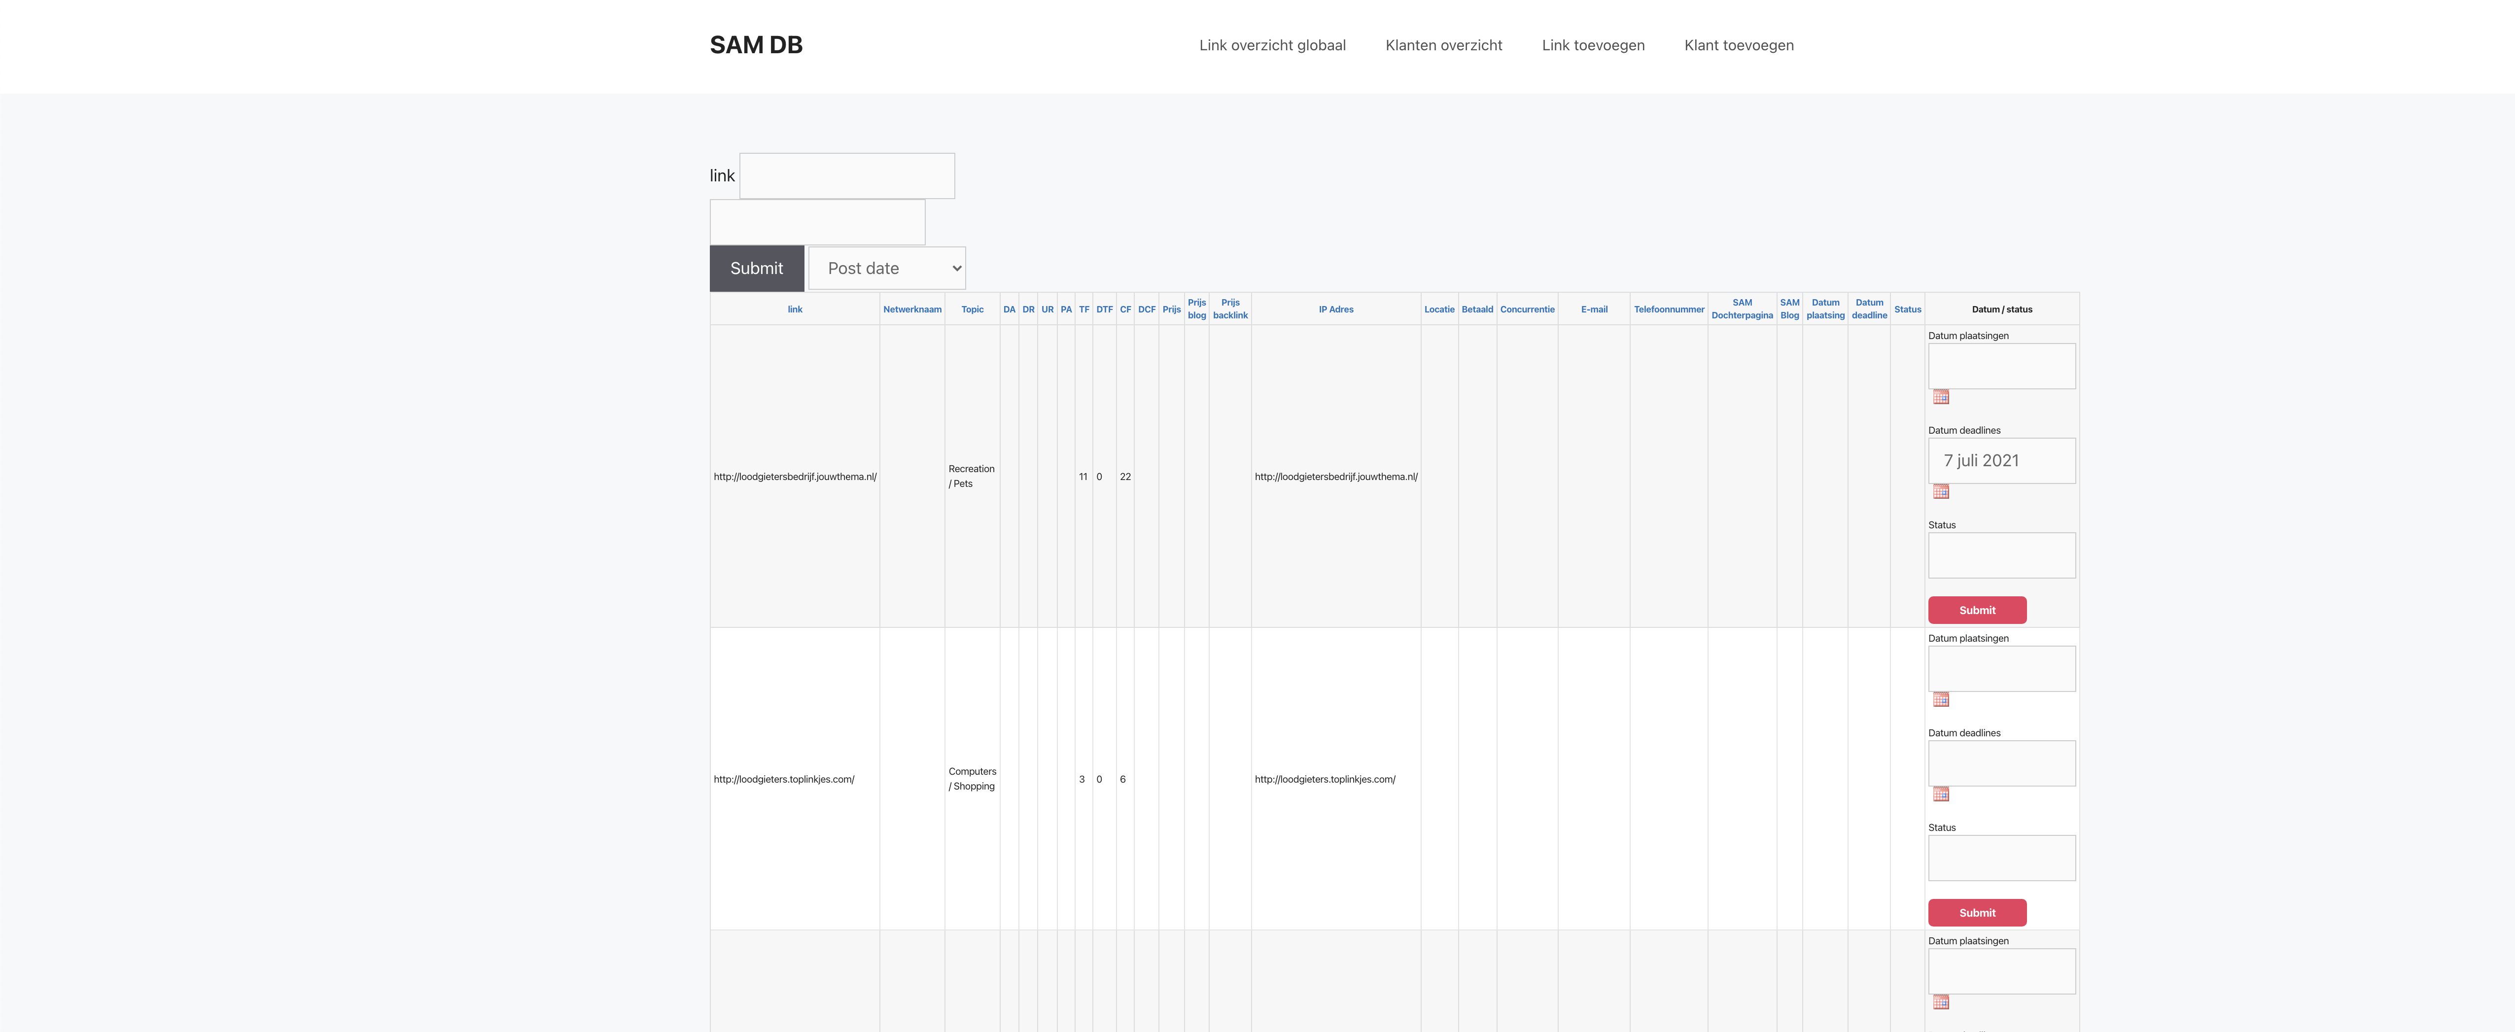Image resolution: width=2515 pixels, height=1032 pixels.
Task: Open Klanten overzicht page
Action: (x=1444, y=46)
